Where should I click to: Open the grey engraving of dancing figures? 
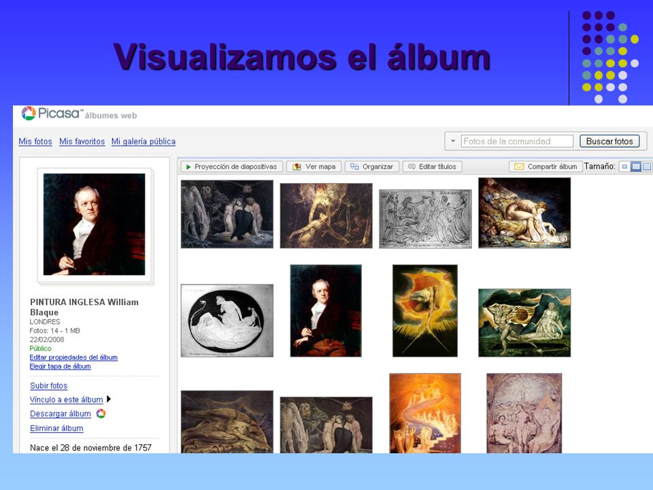coord(425,218)
